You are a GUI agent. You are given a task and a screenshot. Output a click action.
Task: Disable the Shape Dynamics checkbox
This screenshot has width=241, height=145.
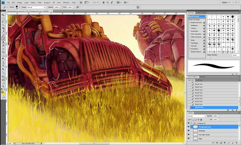click(190, 22)
